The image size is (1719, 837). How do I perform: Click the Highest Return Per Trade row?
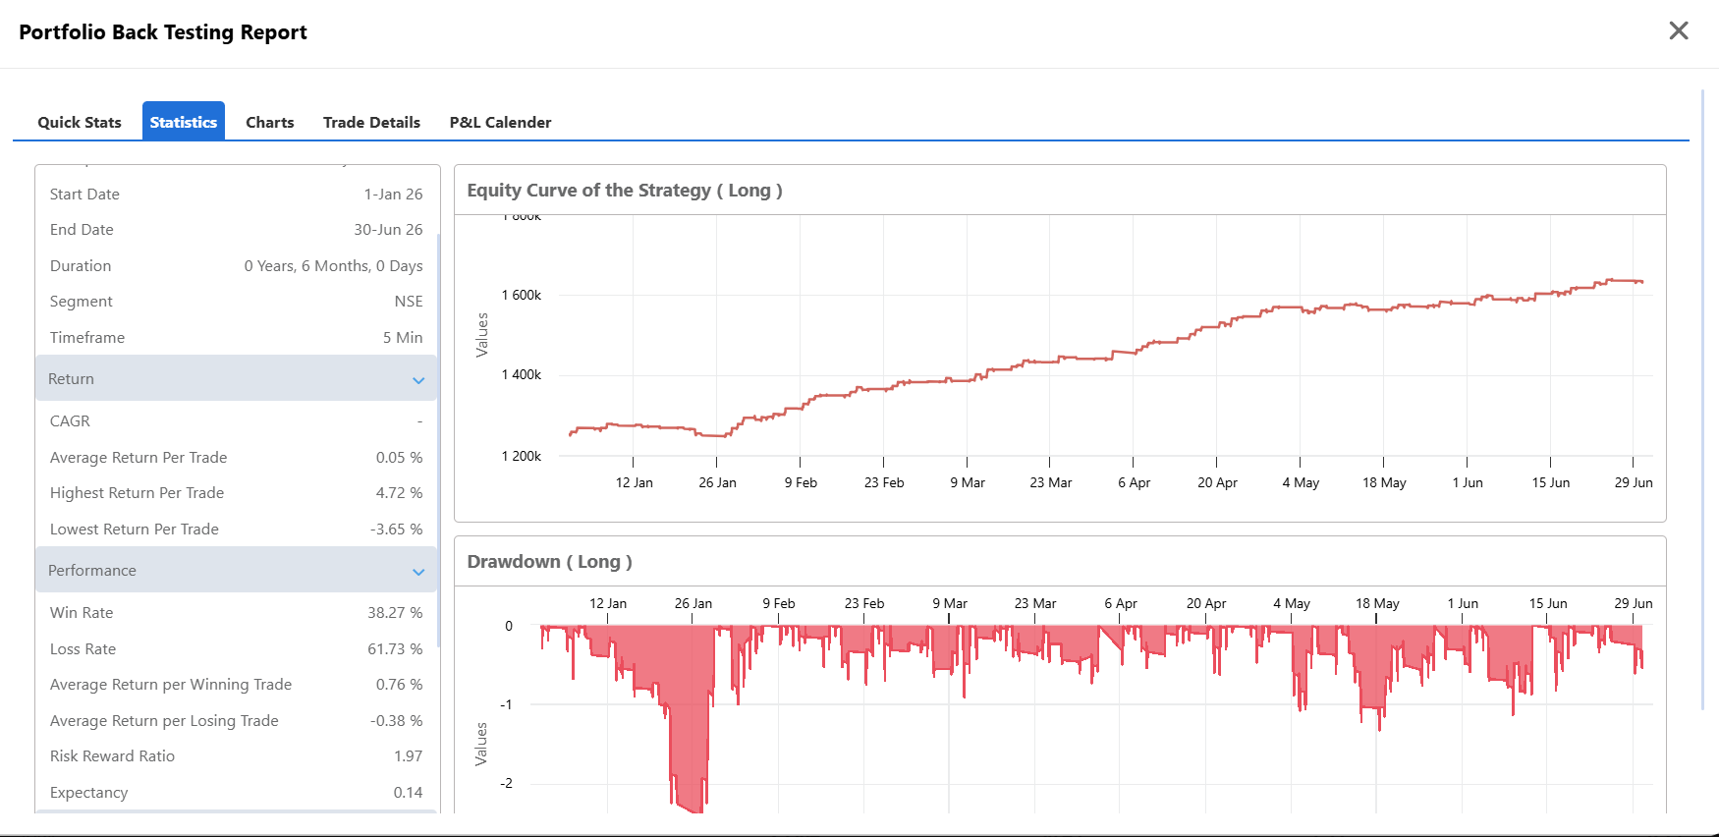click(x=236, y=492)
